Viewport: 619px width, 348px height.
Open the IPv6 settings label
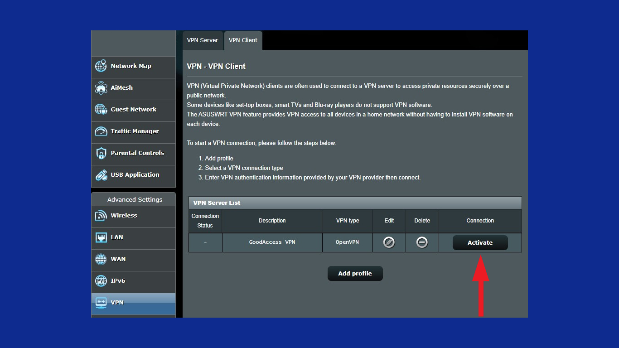click(x=118, y=280)
